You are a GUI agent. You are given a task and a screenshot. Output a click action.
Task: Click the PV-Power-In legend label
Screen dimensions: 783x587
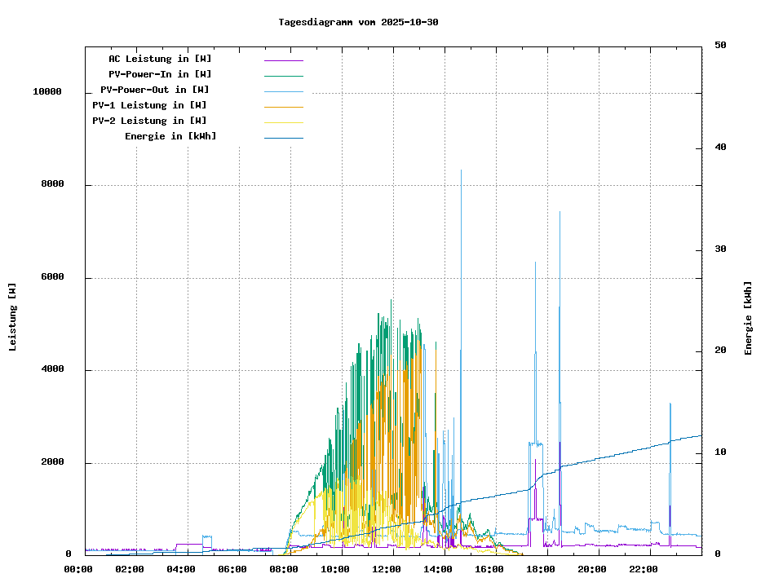tap(160, 74)
